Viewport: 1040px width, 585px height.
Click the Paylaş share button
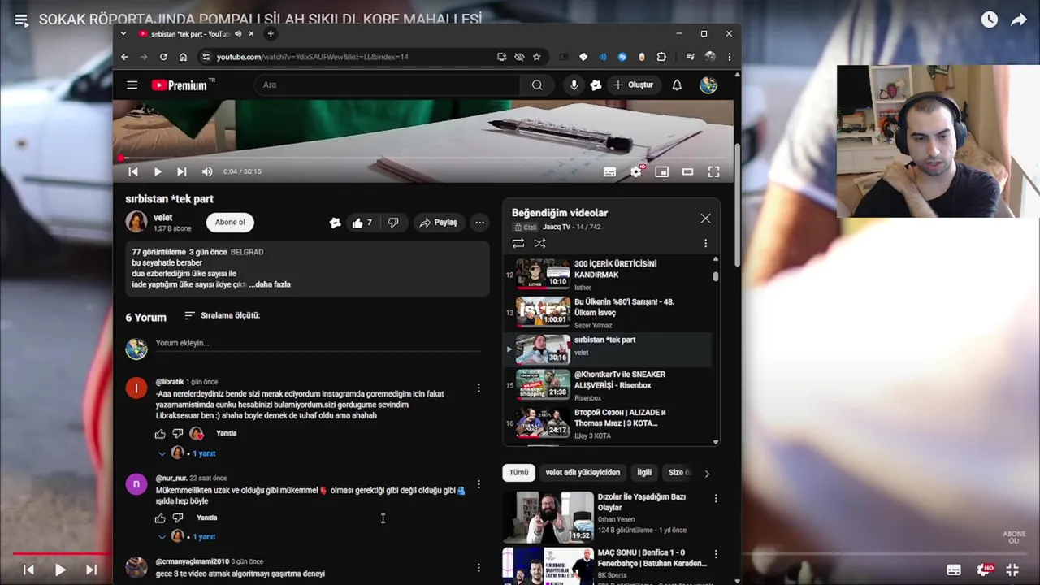[x=439, y=223]
